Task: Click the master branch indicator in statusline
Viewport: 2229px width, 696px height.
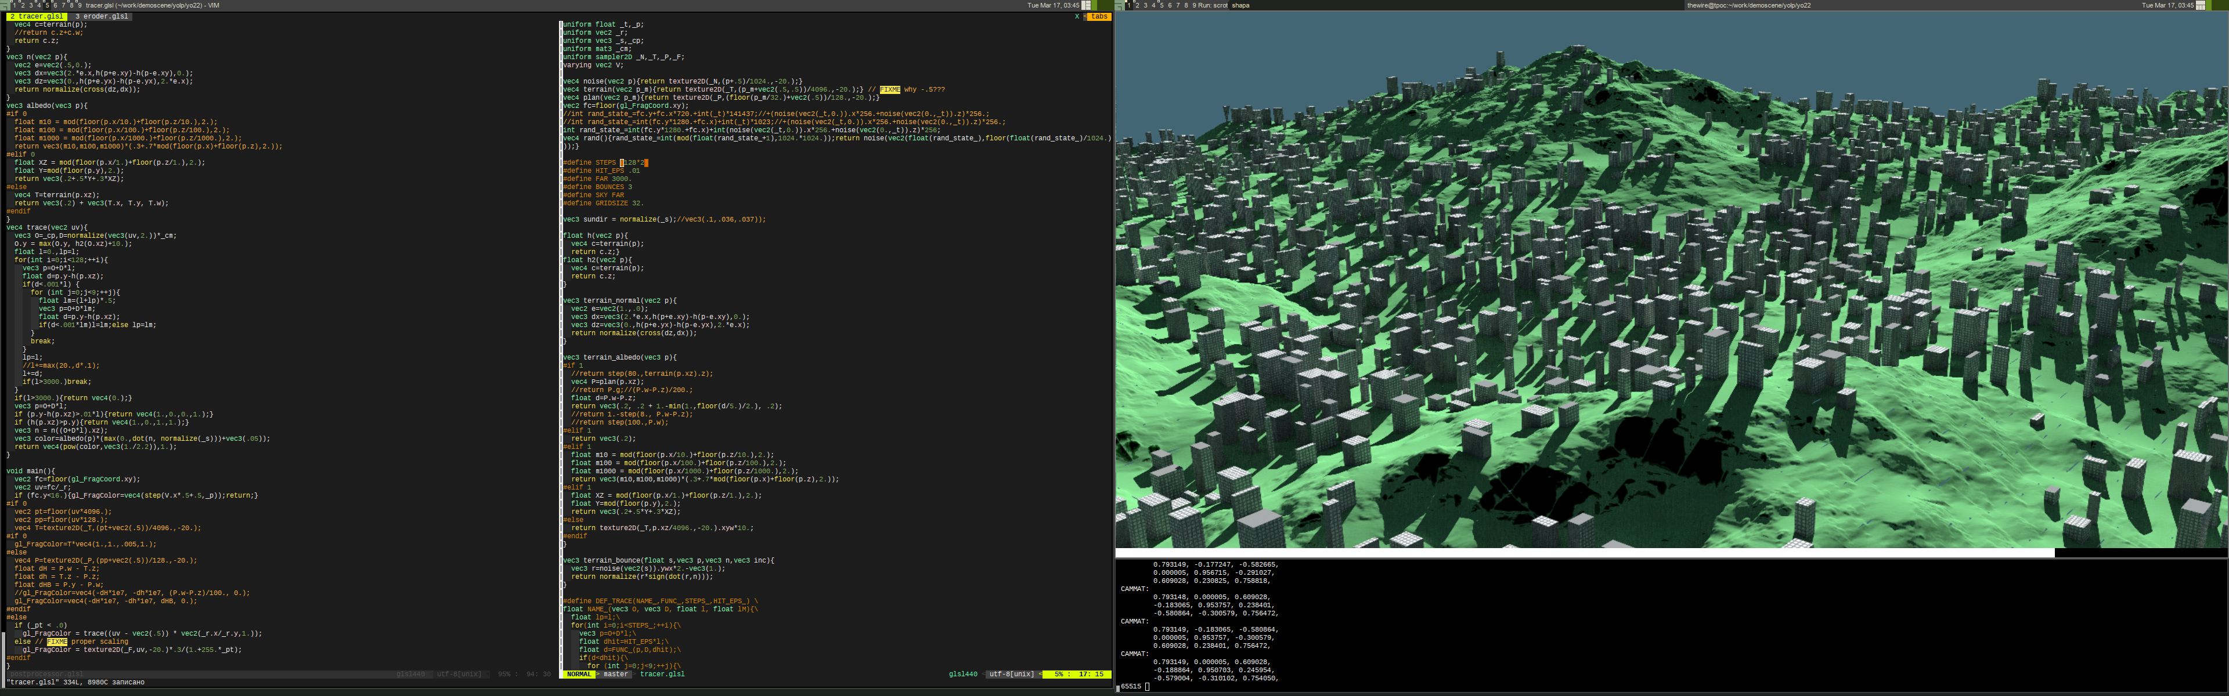Action: click(x=615, y=675)
